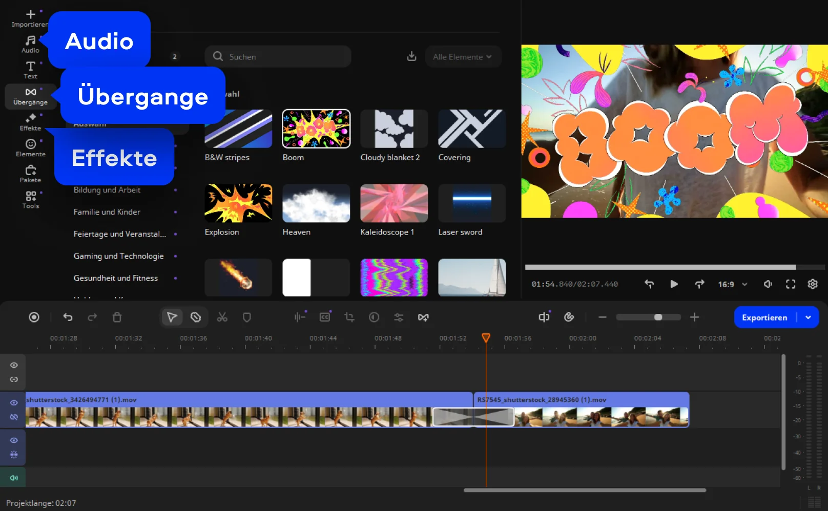Viewport: 828px width, 511px height.
Task: Open the preview settings gear
Action: click(813, 284)
